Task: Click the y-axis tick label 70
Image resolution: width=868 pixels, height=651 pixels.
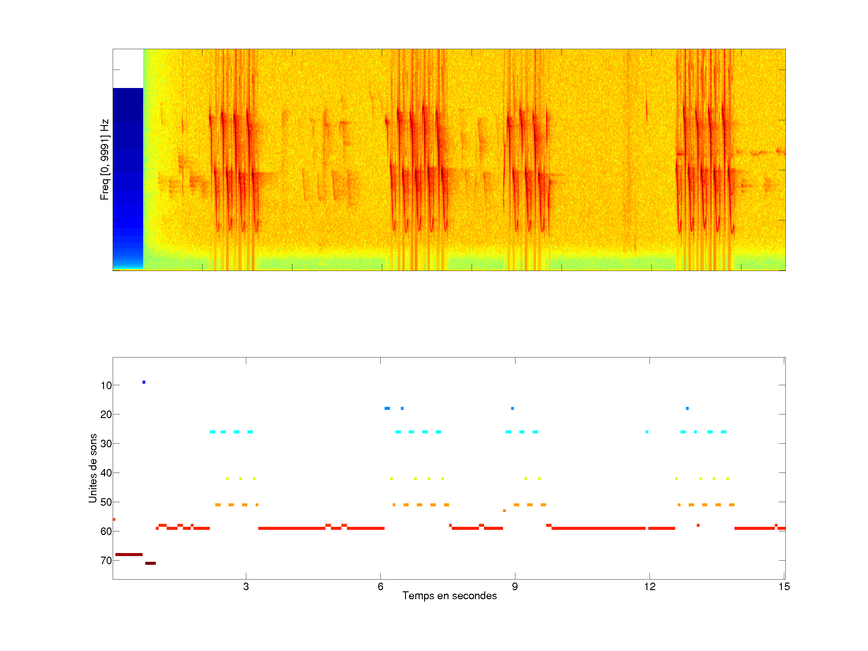Action: click(x=106, y=561)
